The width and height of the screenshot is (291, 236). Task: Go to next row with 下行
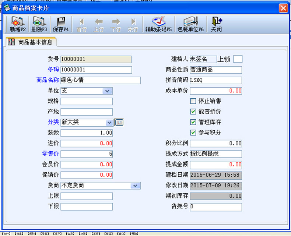point(116,25)
